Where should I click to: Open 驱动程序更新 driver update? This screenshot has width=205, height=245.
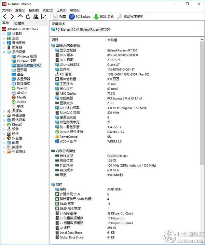coord(131,17)
